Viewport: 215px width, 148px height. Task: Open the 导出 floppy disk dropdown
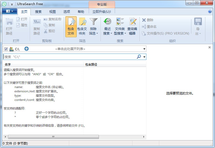(198, 27)
